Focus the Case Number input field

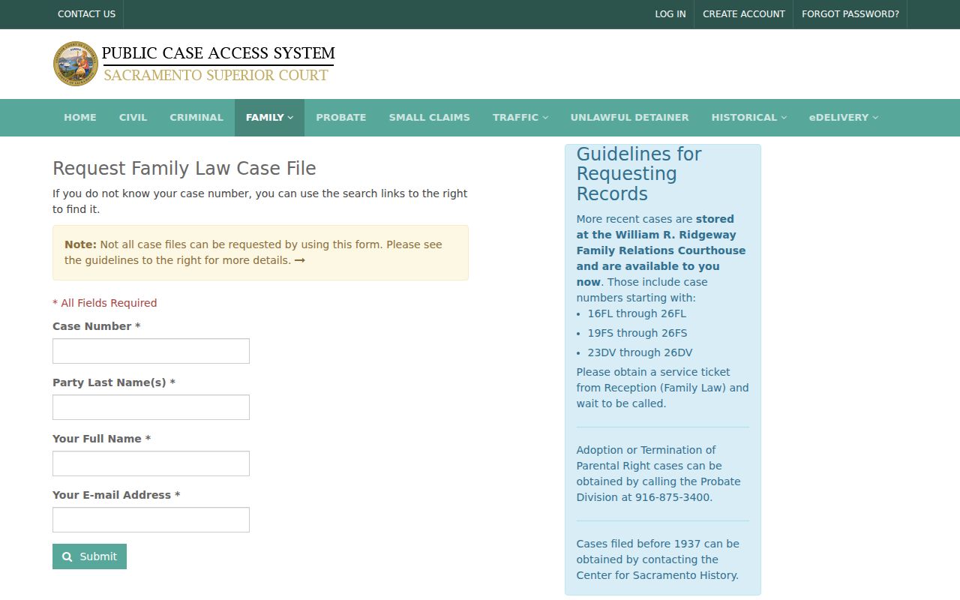click(x=151, y=351)
